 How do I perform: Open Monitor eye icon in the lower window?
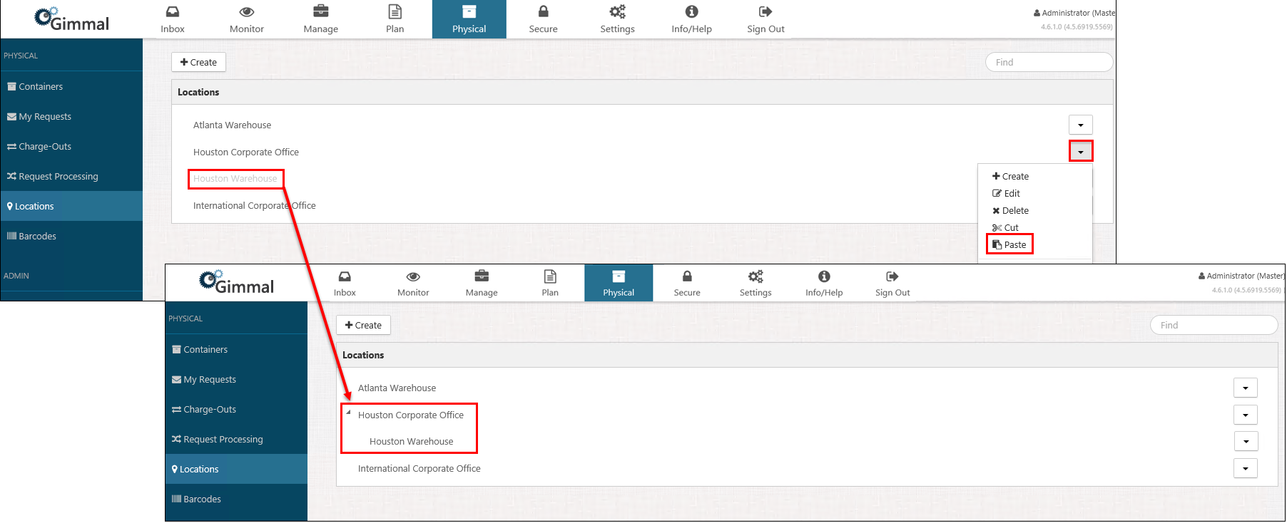(413, 276)
